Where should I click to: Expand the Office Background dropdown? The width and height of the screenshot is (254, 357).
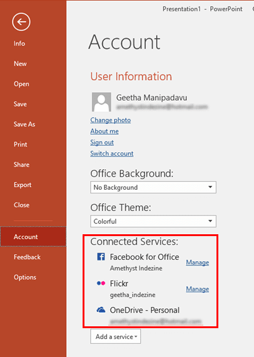tap(153, 187)
